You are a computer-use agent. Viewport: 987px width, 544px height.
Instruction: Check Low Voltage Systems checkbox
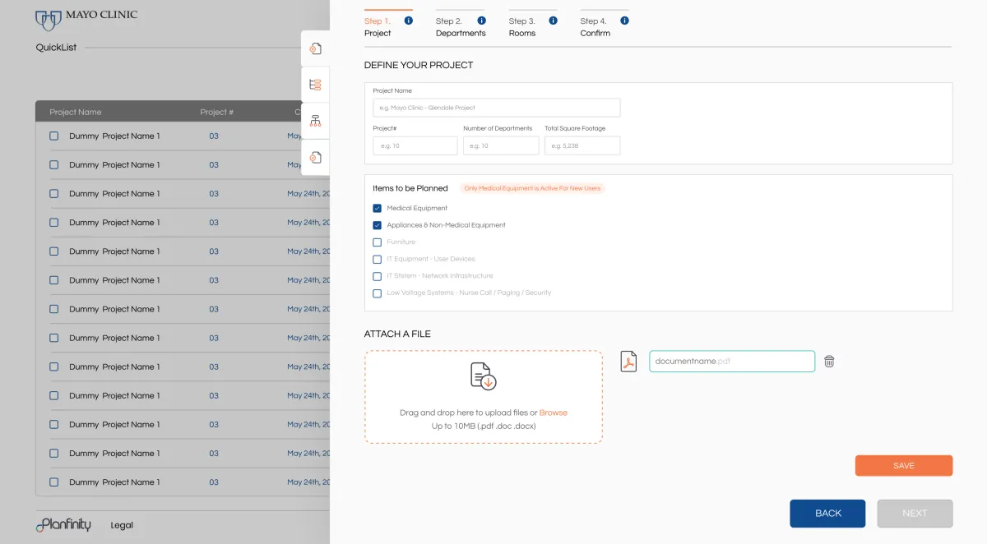pos(378,293)
